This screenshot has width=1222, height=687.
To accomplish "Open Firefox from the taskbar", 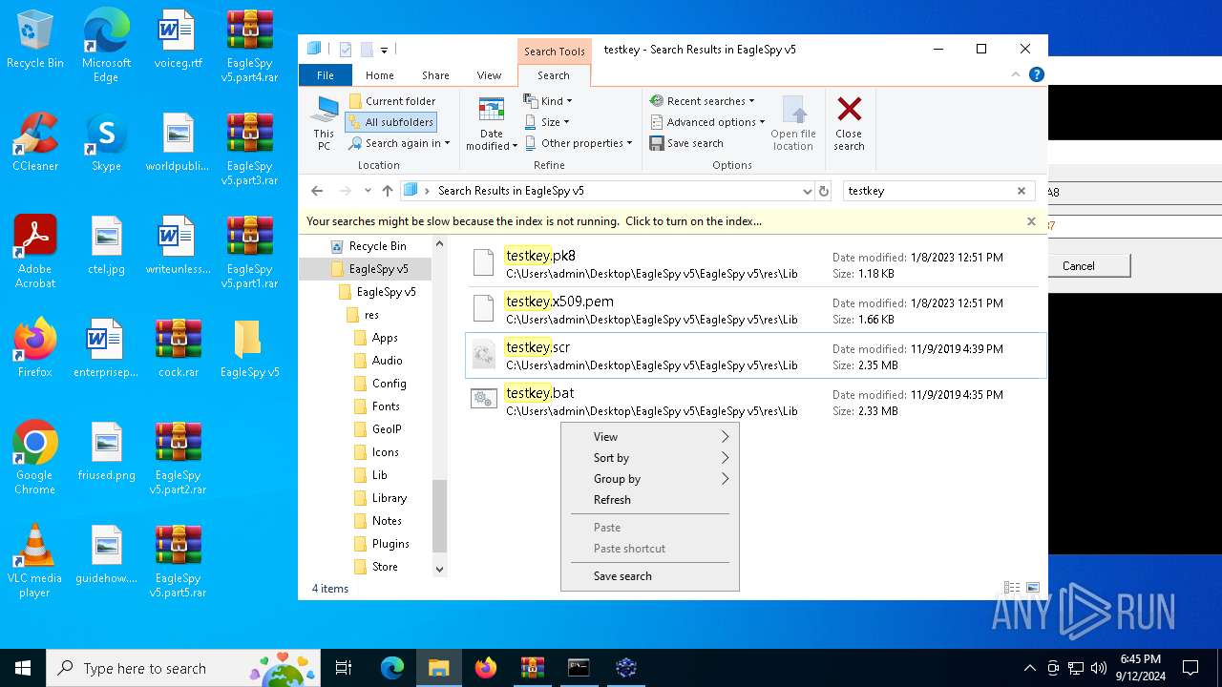I will click(x=486, y=668).
